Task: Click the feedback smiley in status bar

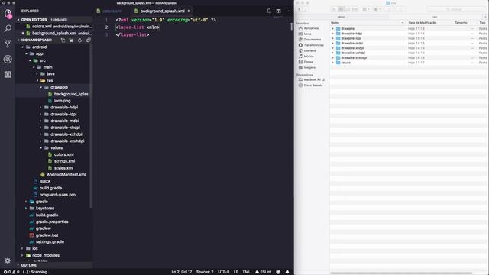Action: pos(278,272)
